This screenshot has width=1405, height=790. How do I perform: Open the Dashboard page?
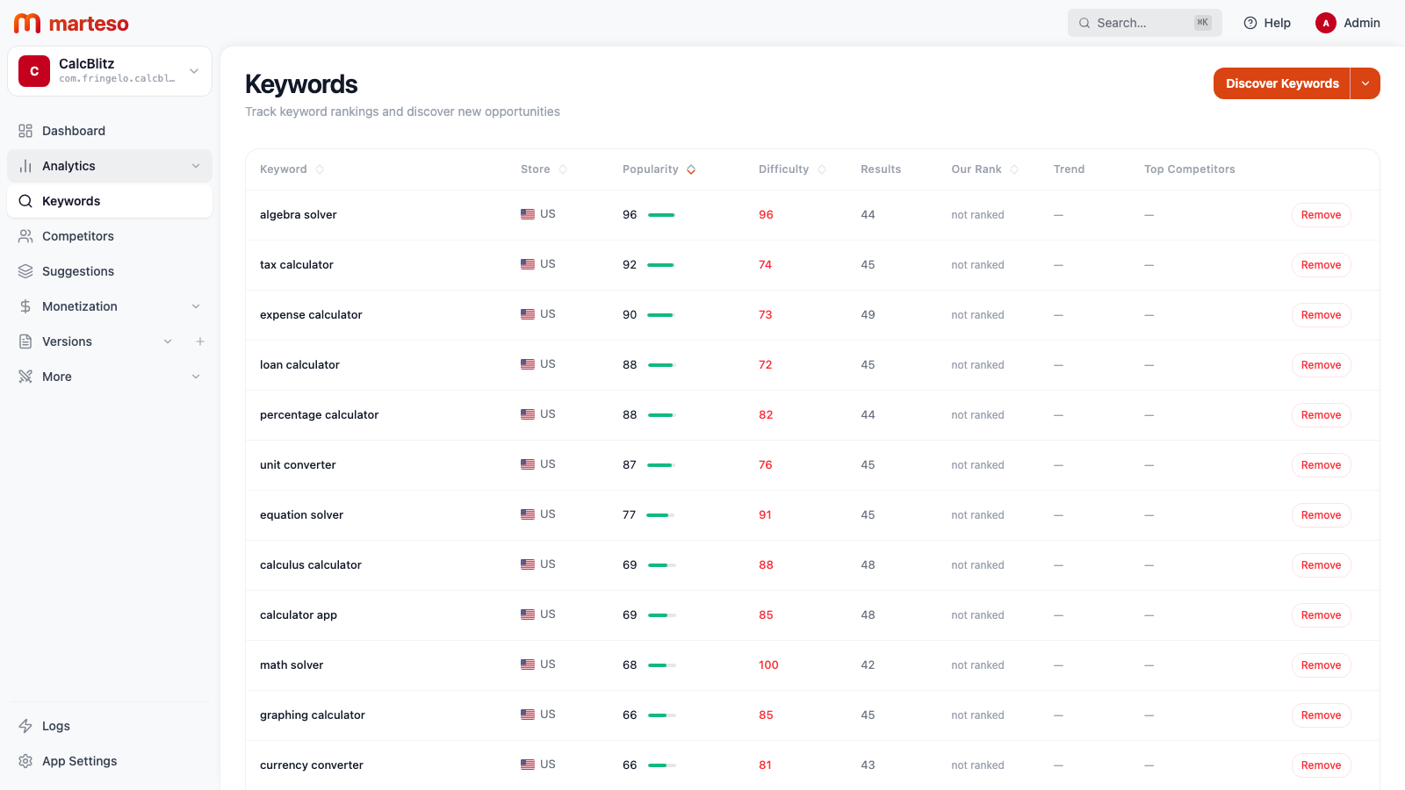tap(110, 131)
